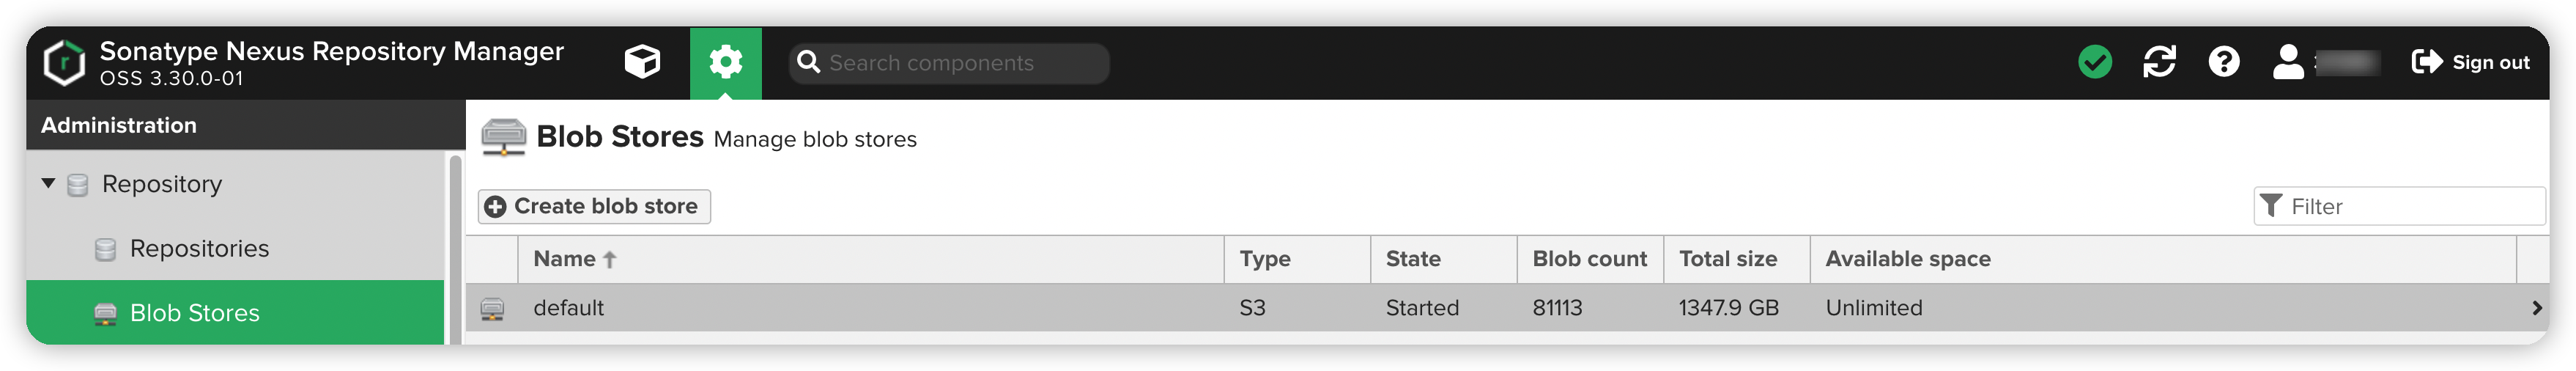Sort by the Total size column

click(x=1727, y=259)
